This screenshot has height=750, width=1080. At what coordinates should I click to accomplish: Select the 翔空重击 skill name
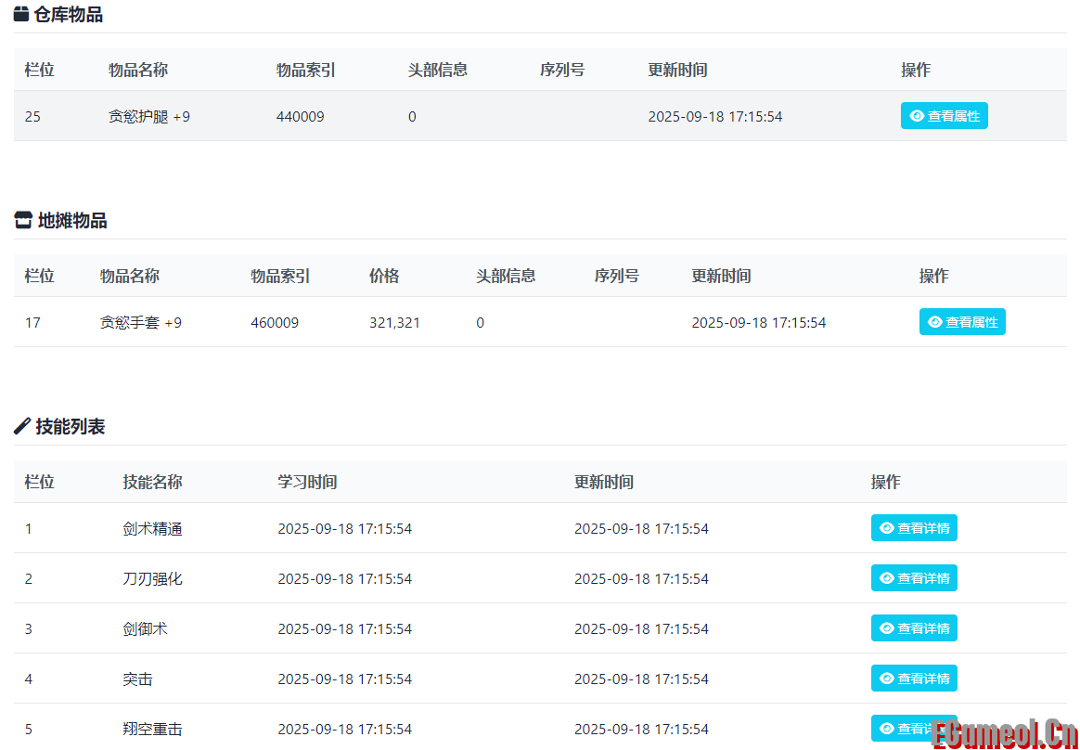coord(152,730)
